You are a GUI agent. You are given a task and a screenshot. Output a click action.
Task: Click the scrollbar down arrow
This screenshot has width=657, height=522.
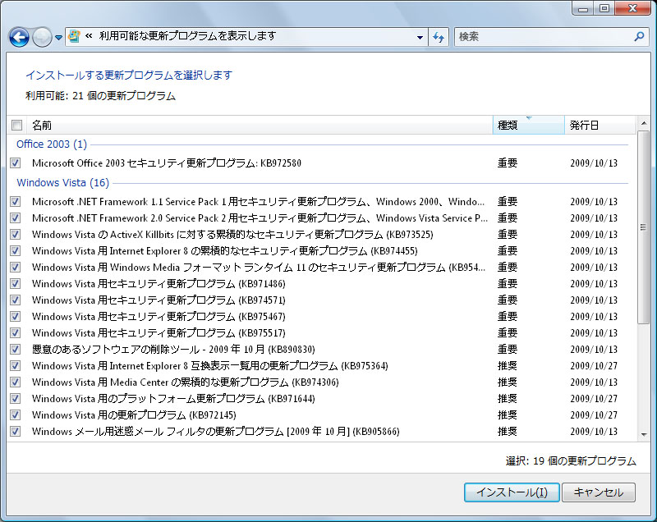pos(644,434)
